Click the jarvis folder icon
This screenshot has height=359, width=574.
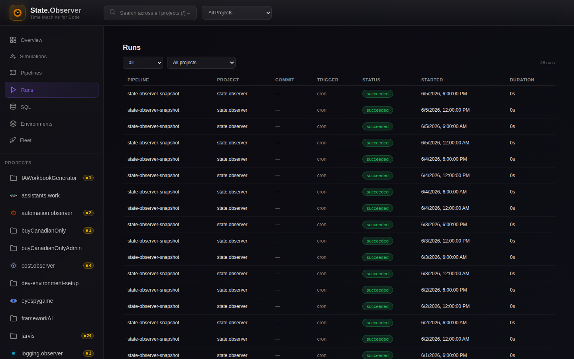tap(14, 336)
